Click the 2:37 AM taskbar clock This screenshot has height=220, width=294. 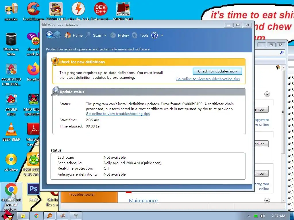pos(278,216)
